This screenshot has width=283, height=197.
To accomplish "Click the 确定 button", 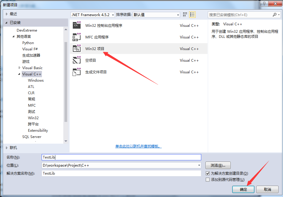I will [243, 189].
